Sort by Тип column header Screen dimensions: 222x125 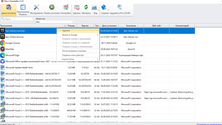coord(97,26)
